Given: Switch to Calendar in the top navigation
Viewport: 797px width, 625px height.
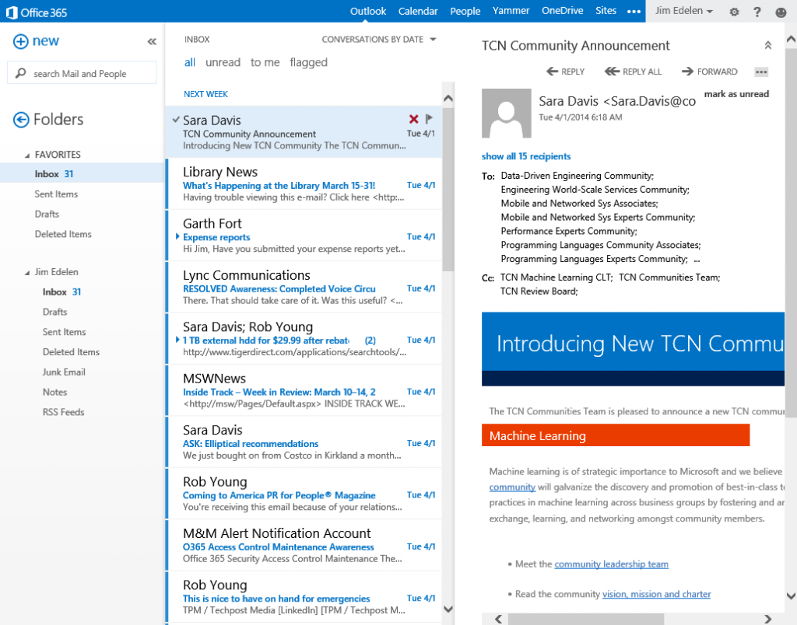Looking at the screenshot, I should point(418,11).
